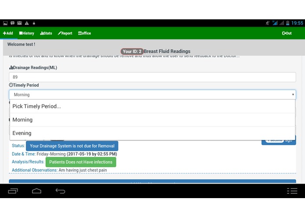Click the 'Status:' label
This screenshot has height=217, width=305.
[x=18, y=146]
